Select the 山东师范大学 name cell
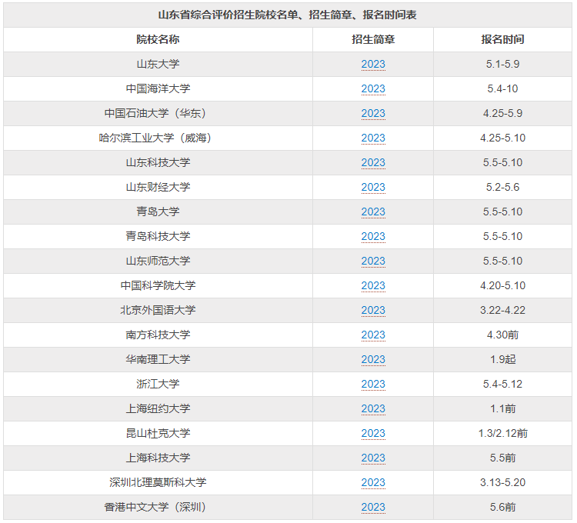The image size is (577, 523). click(x=158, y=261)
